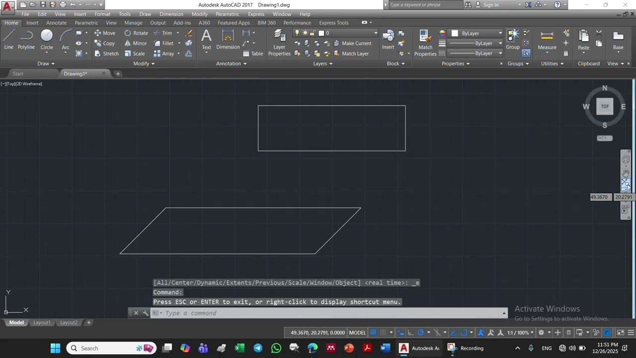
Task: Open the Pan tool in navigation bar
Action: click(x=626, y=172)
